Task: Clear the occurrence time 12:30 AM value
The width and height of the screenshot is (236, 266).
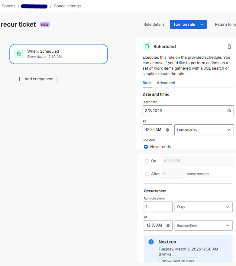Action: click(168, 225)
